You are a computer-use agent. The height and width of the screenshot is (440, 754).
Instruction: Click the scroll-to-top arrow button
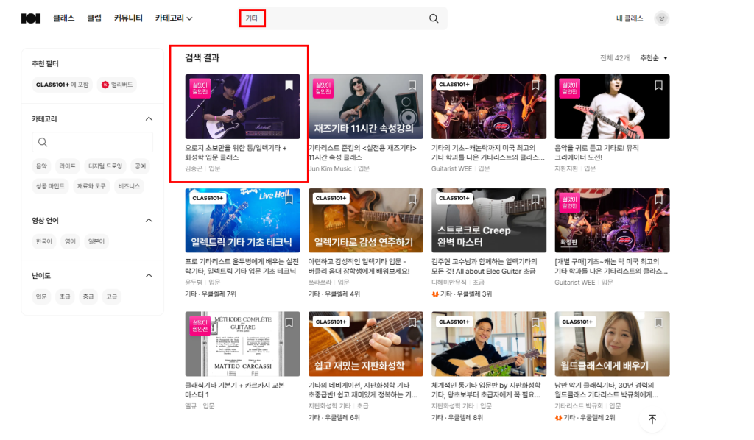(652, 419)
